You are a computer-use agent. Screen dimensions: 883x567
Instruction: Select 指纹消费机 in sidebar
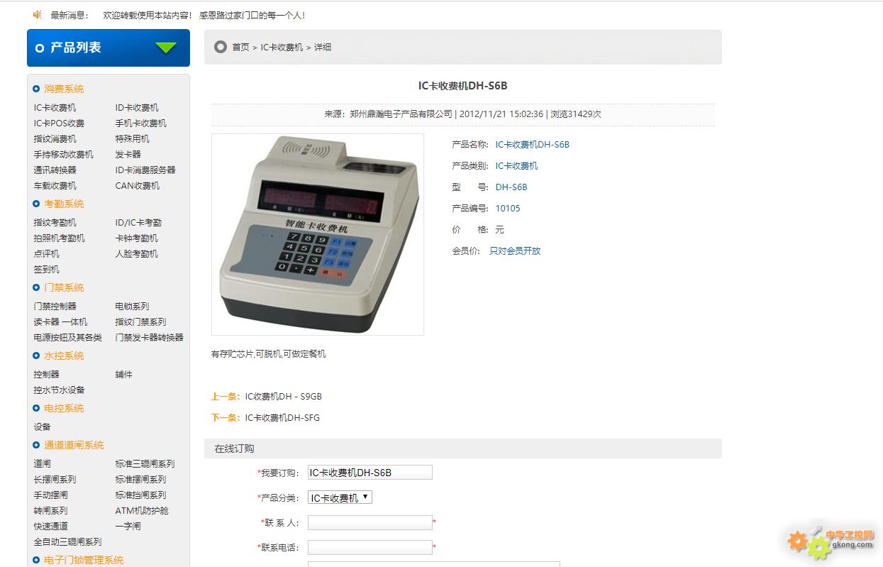55,138
